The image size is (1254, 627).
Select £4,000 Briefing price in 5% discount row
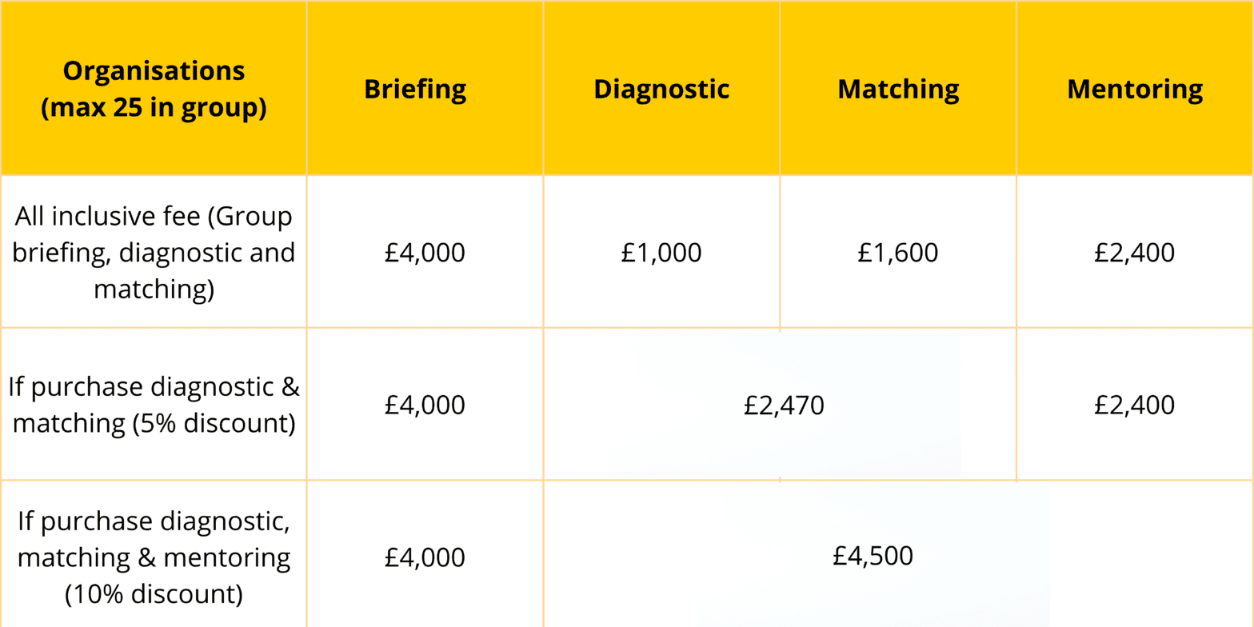coord(425,405)
